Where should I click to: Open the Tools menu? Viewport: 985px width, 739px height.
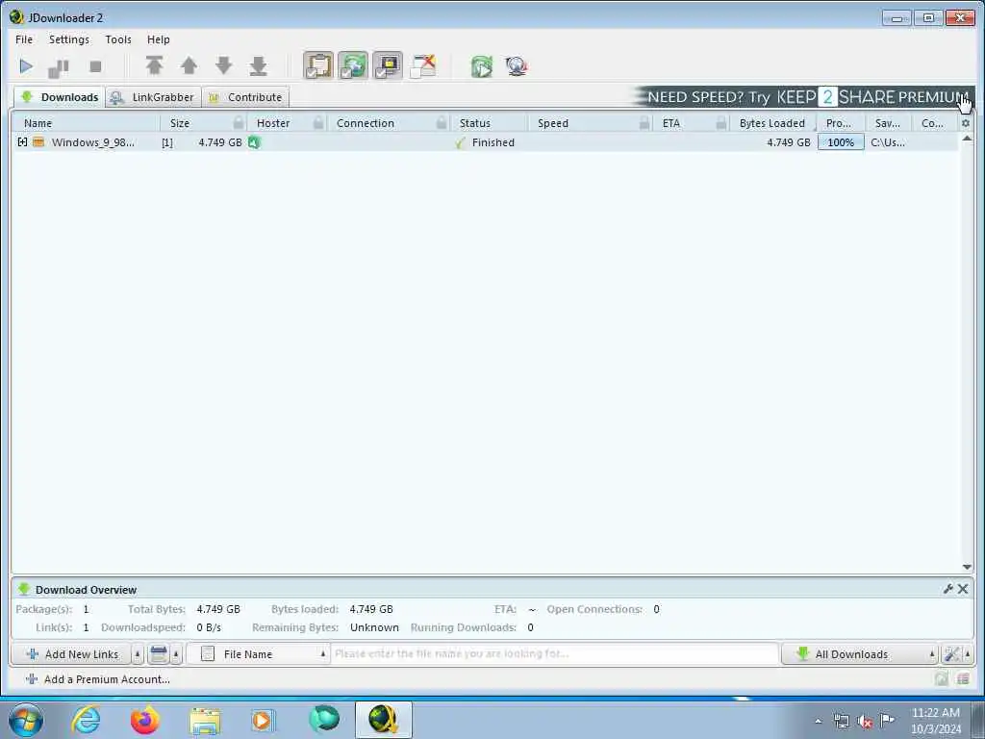click(x=118, y=38)
